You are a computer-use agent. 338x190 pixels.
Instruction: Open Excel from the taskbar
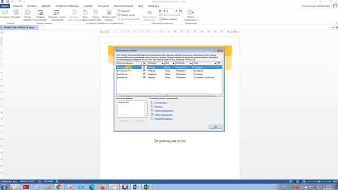tap(146, 187)
